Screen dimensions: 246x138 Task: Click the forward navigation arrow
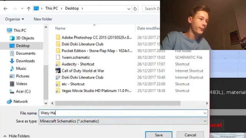(x=15, y=8)
